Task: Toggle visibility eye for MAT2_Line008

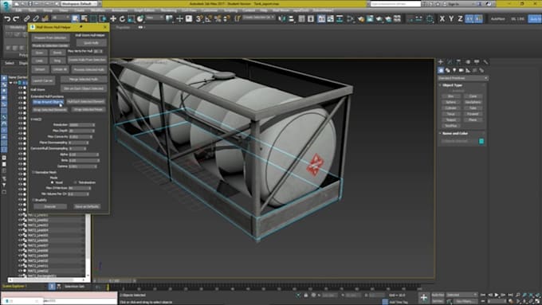Action: [21, 250]
